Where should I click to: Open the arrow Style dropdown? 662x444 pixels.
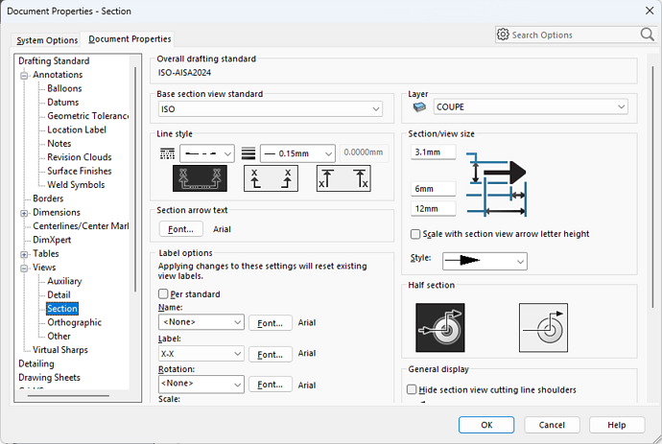(484, 260)
